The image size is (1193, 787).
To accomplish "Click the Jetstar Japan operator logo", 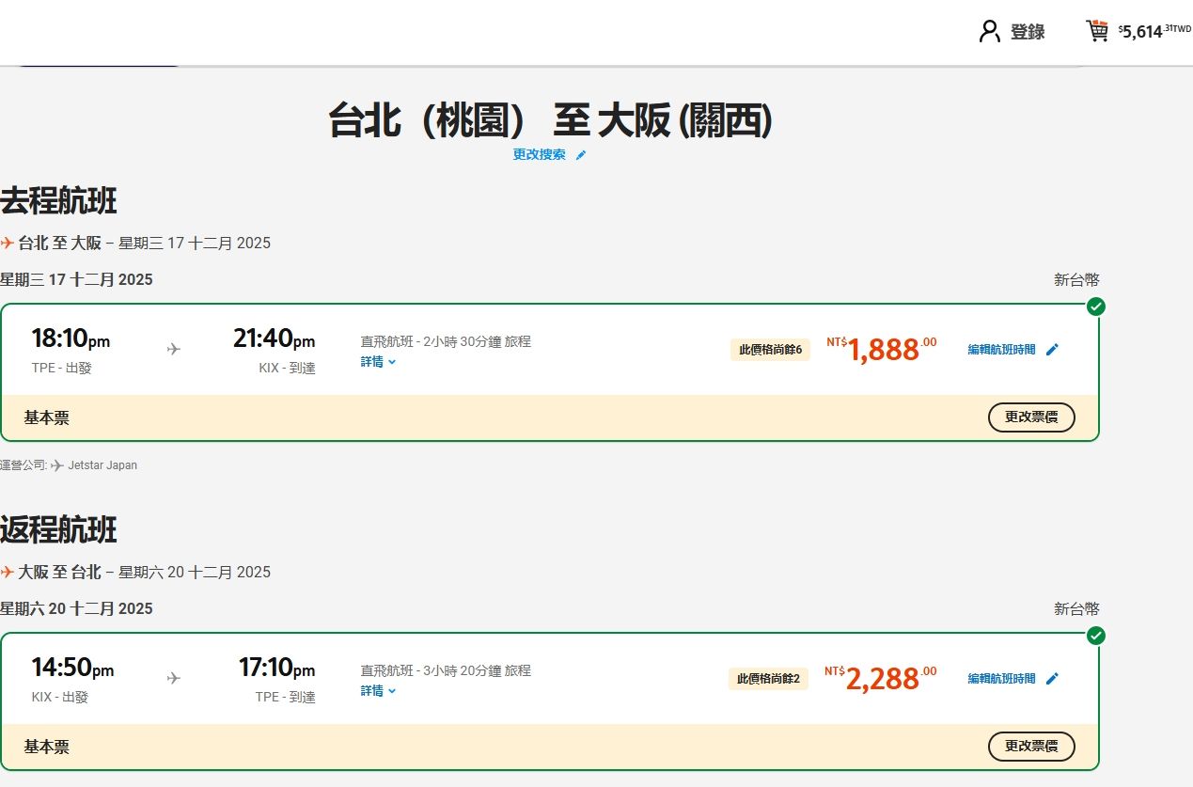I will point(57,465).
